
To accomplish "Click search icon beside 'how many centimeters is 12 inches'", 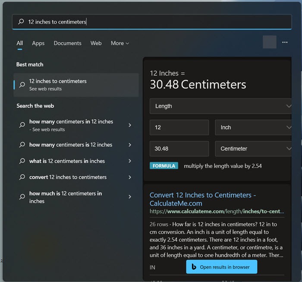I will (22, 145).
